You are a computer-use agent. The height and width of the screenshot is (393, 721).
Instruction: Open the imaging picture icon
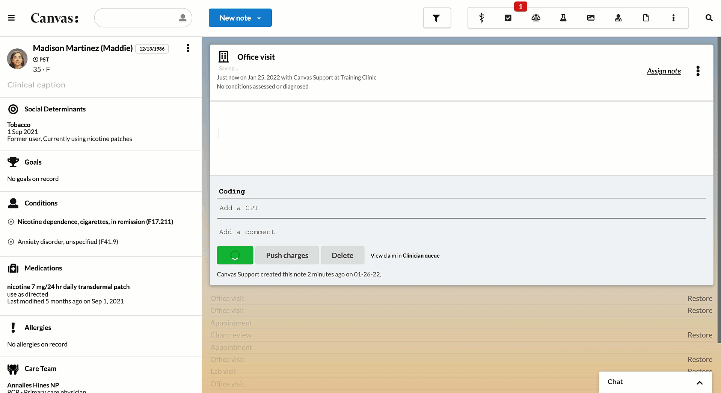591,18
